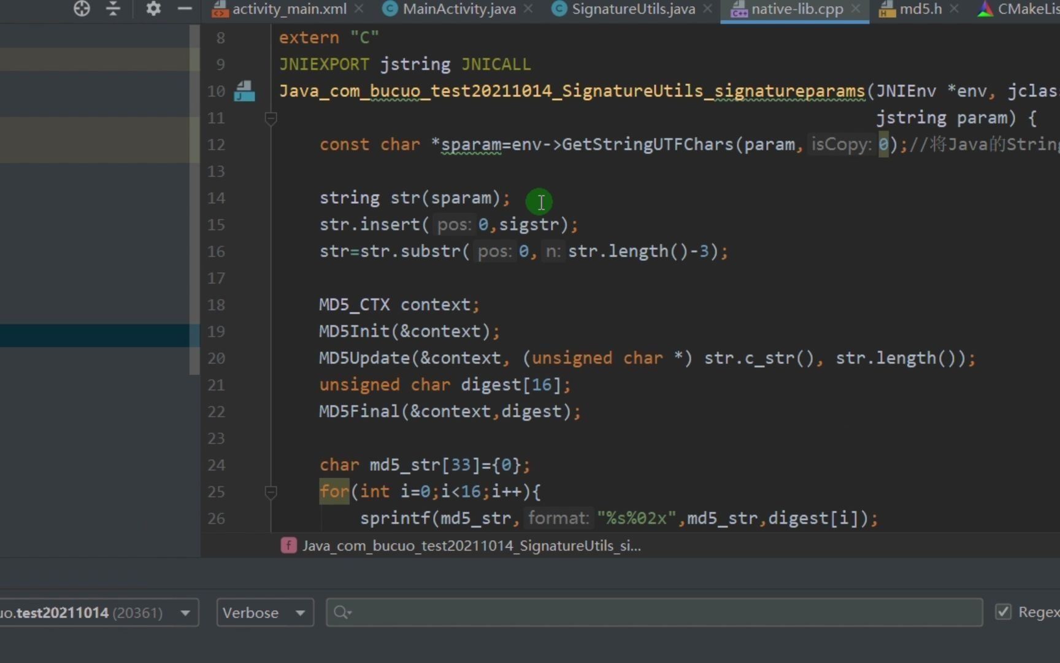This screenshot has width=1060, height=663.
Task: Close the MainActivity.java tab
Action: (528, 9)
